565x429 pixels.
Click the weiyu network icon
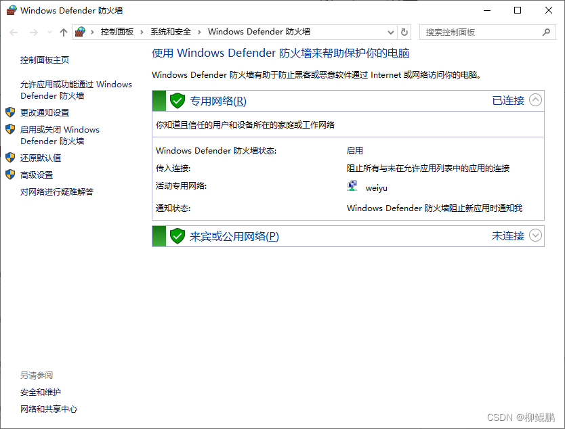pos(352,187)
